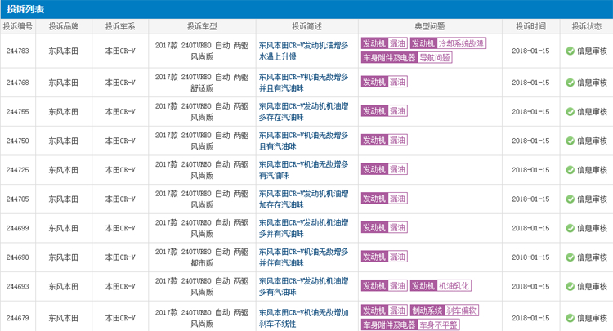This screenshot has height=331, width=613.
Task: Click 信息审核 status in row 244705
Action: tap(592, 199)
